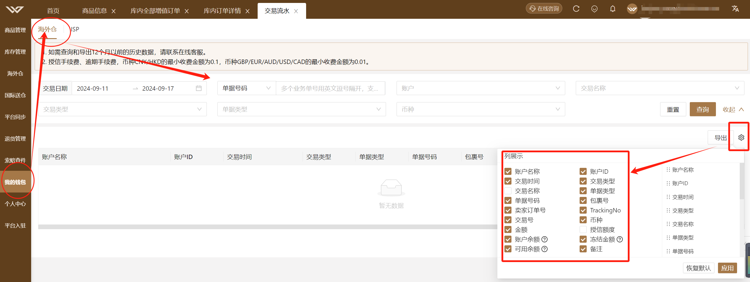Toggle the 交易时间 column checkbox
Screen dimensions: 750x282
point(508,181)
